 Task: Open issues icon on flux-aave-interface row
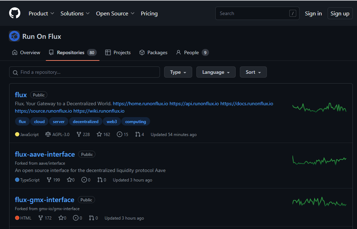[84, 180]
